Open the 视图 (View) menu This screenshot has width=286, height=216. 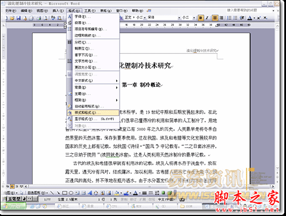click(42, 11)
